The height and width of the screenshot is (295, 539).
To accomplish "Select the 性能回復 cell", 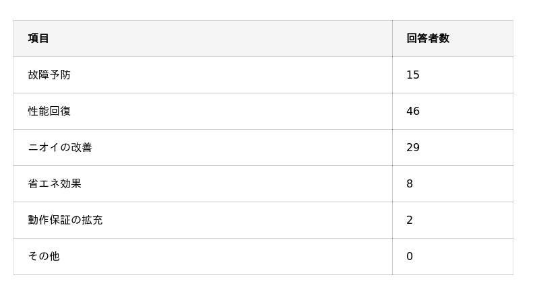I will 49,111.
